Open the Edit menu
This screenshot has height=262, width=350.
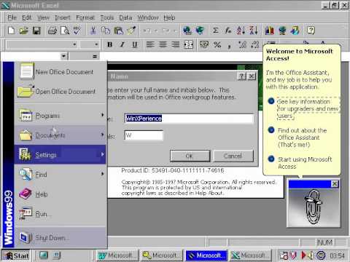(27, 17)
